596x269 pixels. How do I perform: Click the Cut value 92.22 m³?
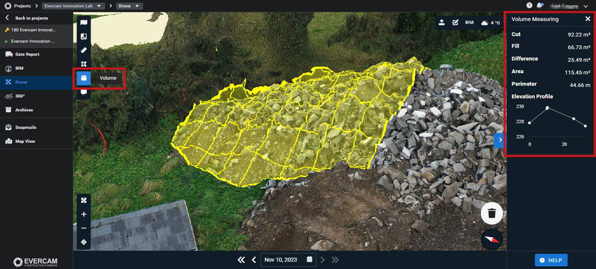[579, 34]
